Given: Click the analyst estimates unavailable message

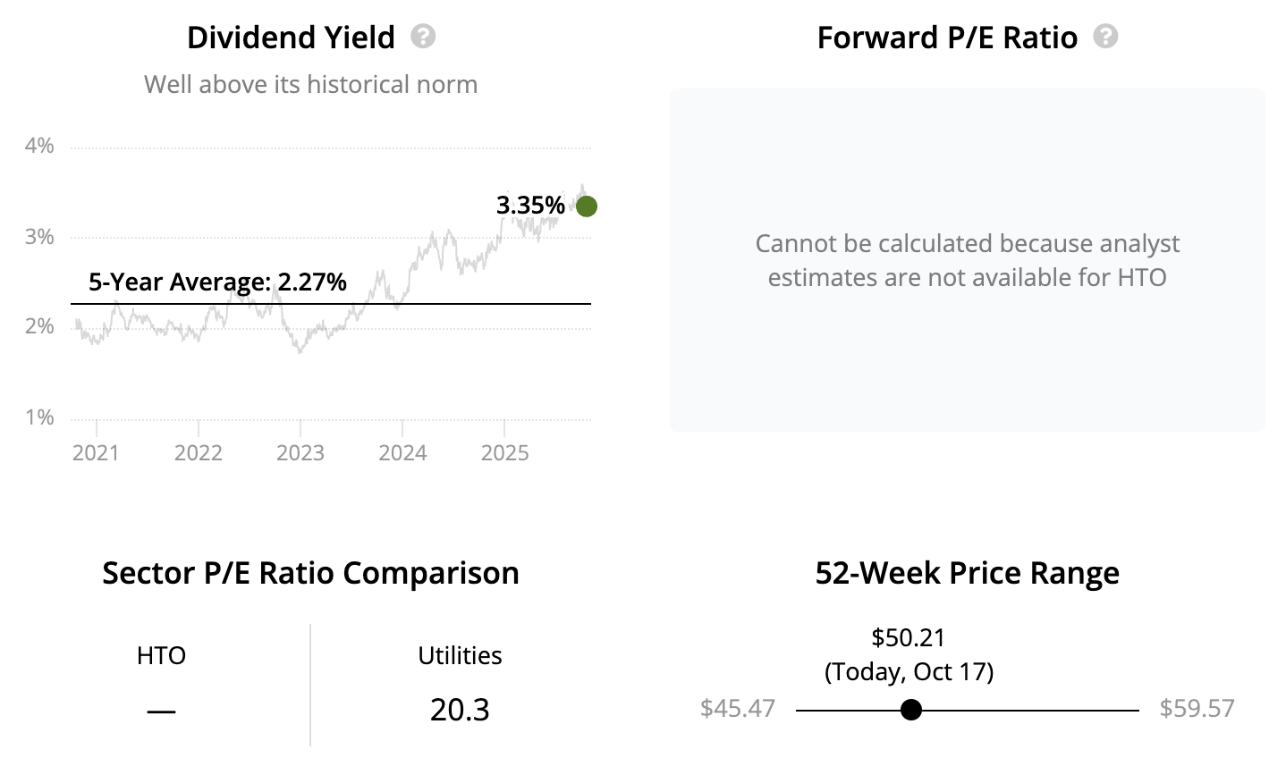Looking at the screenshot, I should pos(967,260).
